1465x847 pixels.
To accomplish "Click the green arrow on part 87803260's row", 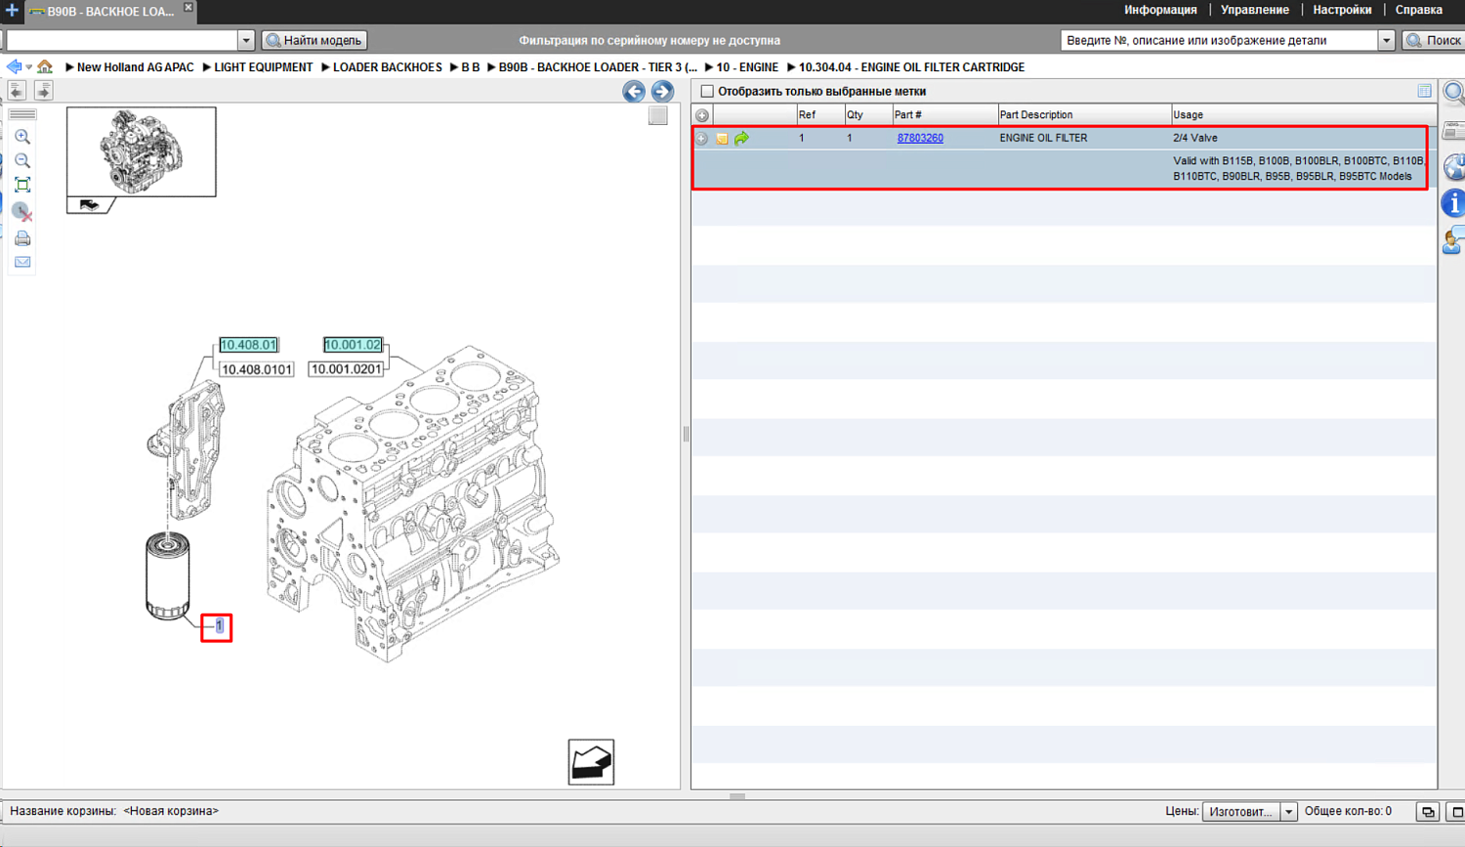I will tap(741, 139).
